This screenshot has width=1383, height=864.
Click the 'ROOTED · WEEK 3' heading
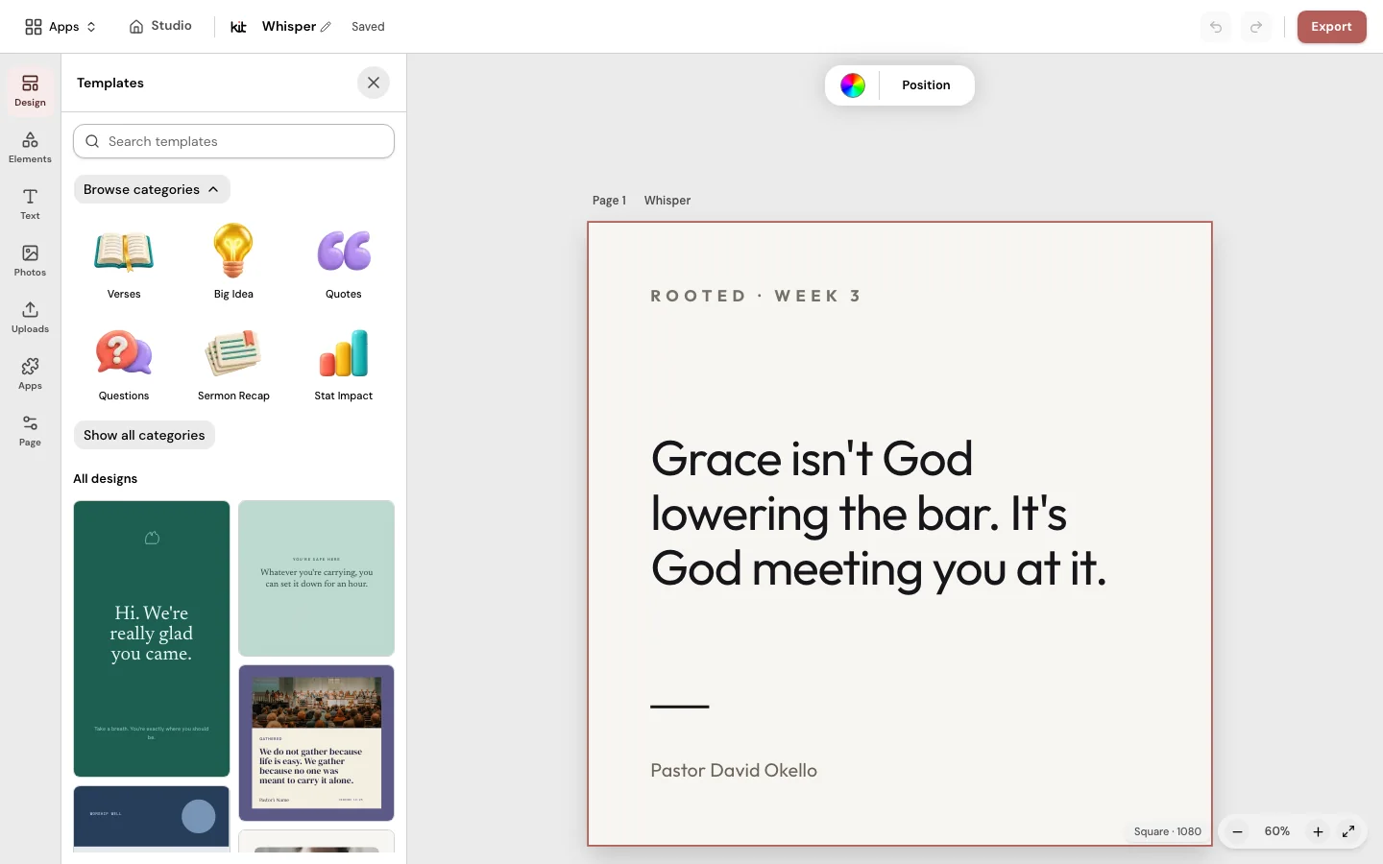(756, 296)
